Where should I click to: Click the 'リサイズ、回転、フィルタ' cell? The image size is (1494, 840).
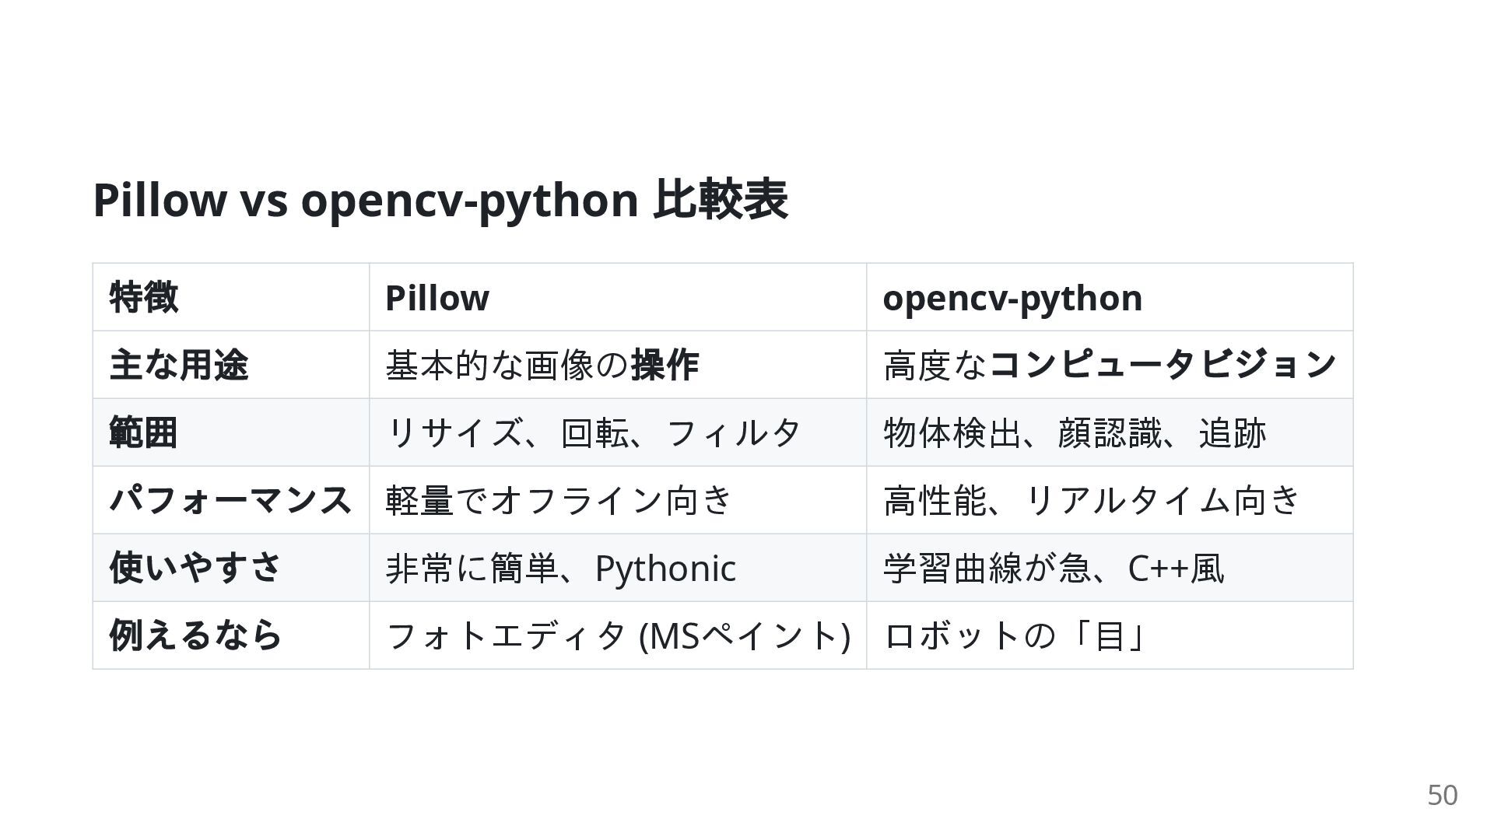tap(593, 432)
